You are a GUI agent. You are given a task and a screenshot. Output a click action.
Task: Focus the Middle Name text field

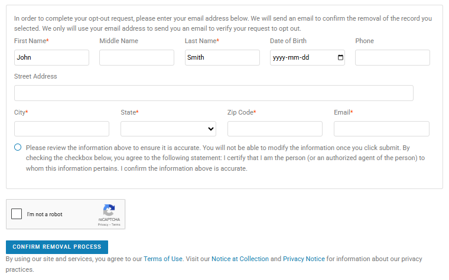coord(136,58)
